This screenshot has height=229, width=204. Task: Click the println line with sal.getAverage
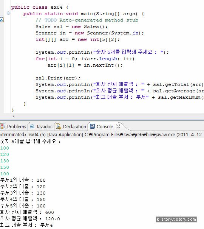[x=120, y=91]
